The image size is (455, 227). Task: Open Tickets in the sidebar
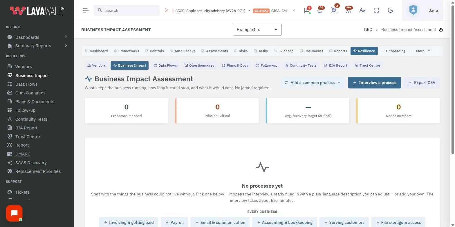click(x=22, y=192)
